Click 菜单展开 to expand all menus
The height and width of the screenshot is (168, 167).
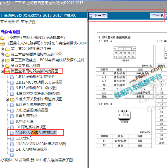pos(8,22)
